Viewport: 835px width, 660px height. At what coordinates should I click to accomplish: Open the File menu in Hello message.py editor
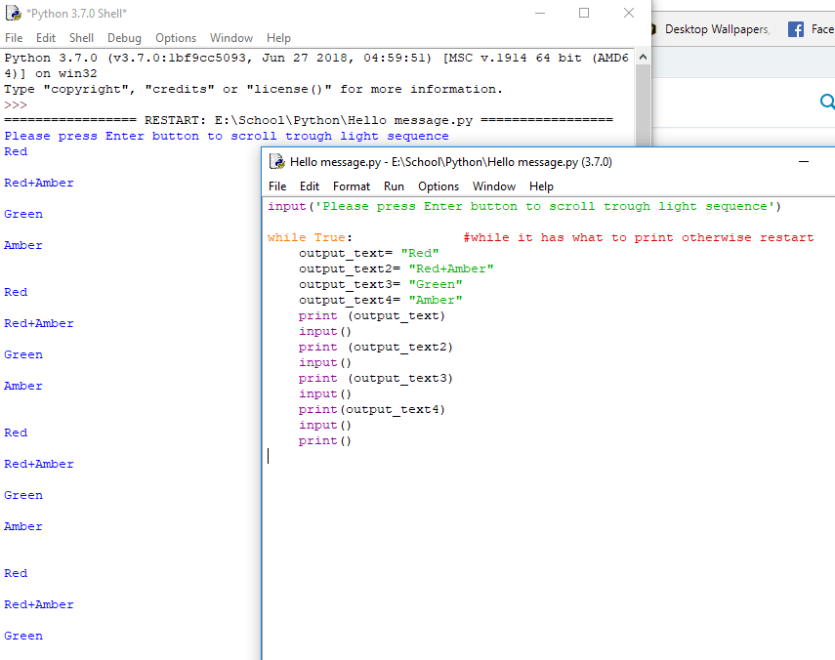click(276, 186)
